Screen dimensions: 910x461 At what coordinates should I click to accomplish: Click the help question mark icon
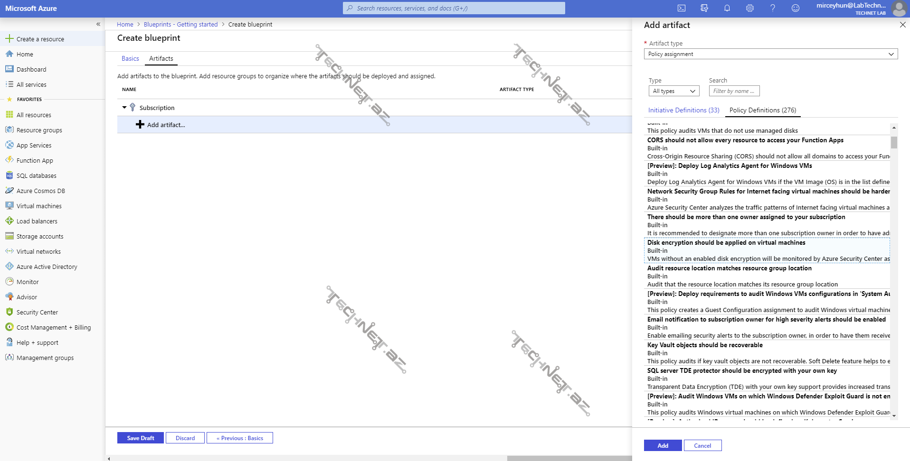pos(772,8)
